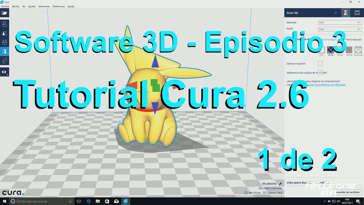Click the 04h 47min print time
Viewport: 364px width, 205px height.
coord(255,193)
